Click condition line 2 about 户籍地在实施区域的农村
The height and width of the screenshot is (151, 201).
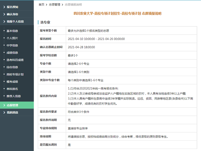(x=127, y=94)
